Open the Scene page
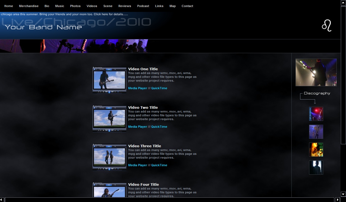The width and height of the screenshot is (346, 202). (x=108, y=6)
